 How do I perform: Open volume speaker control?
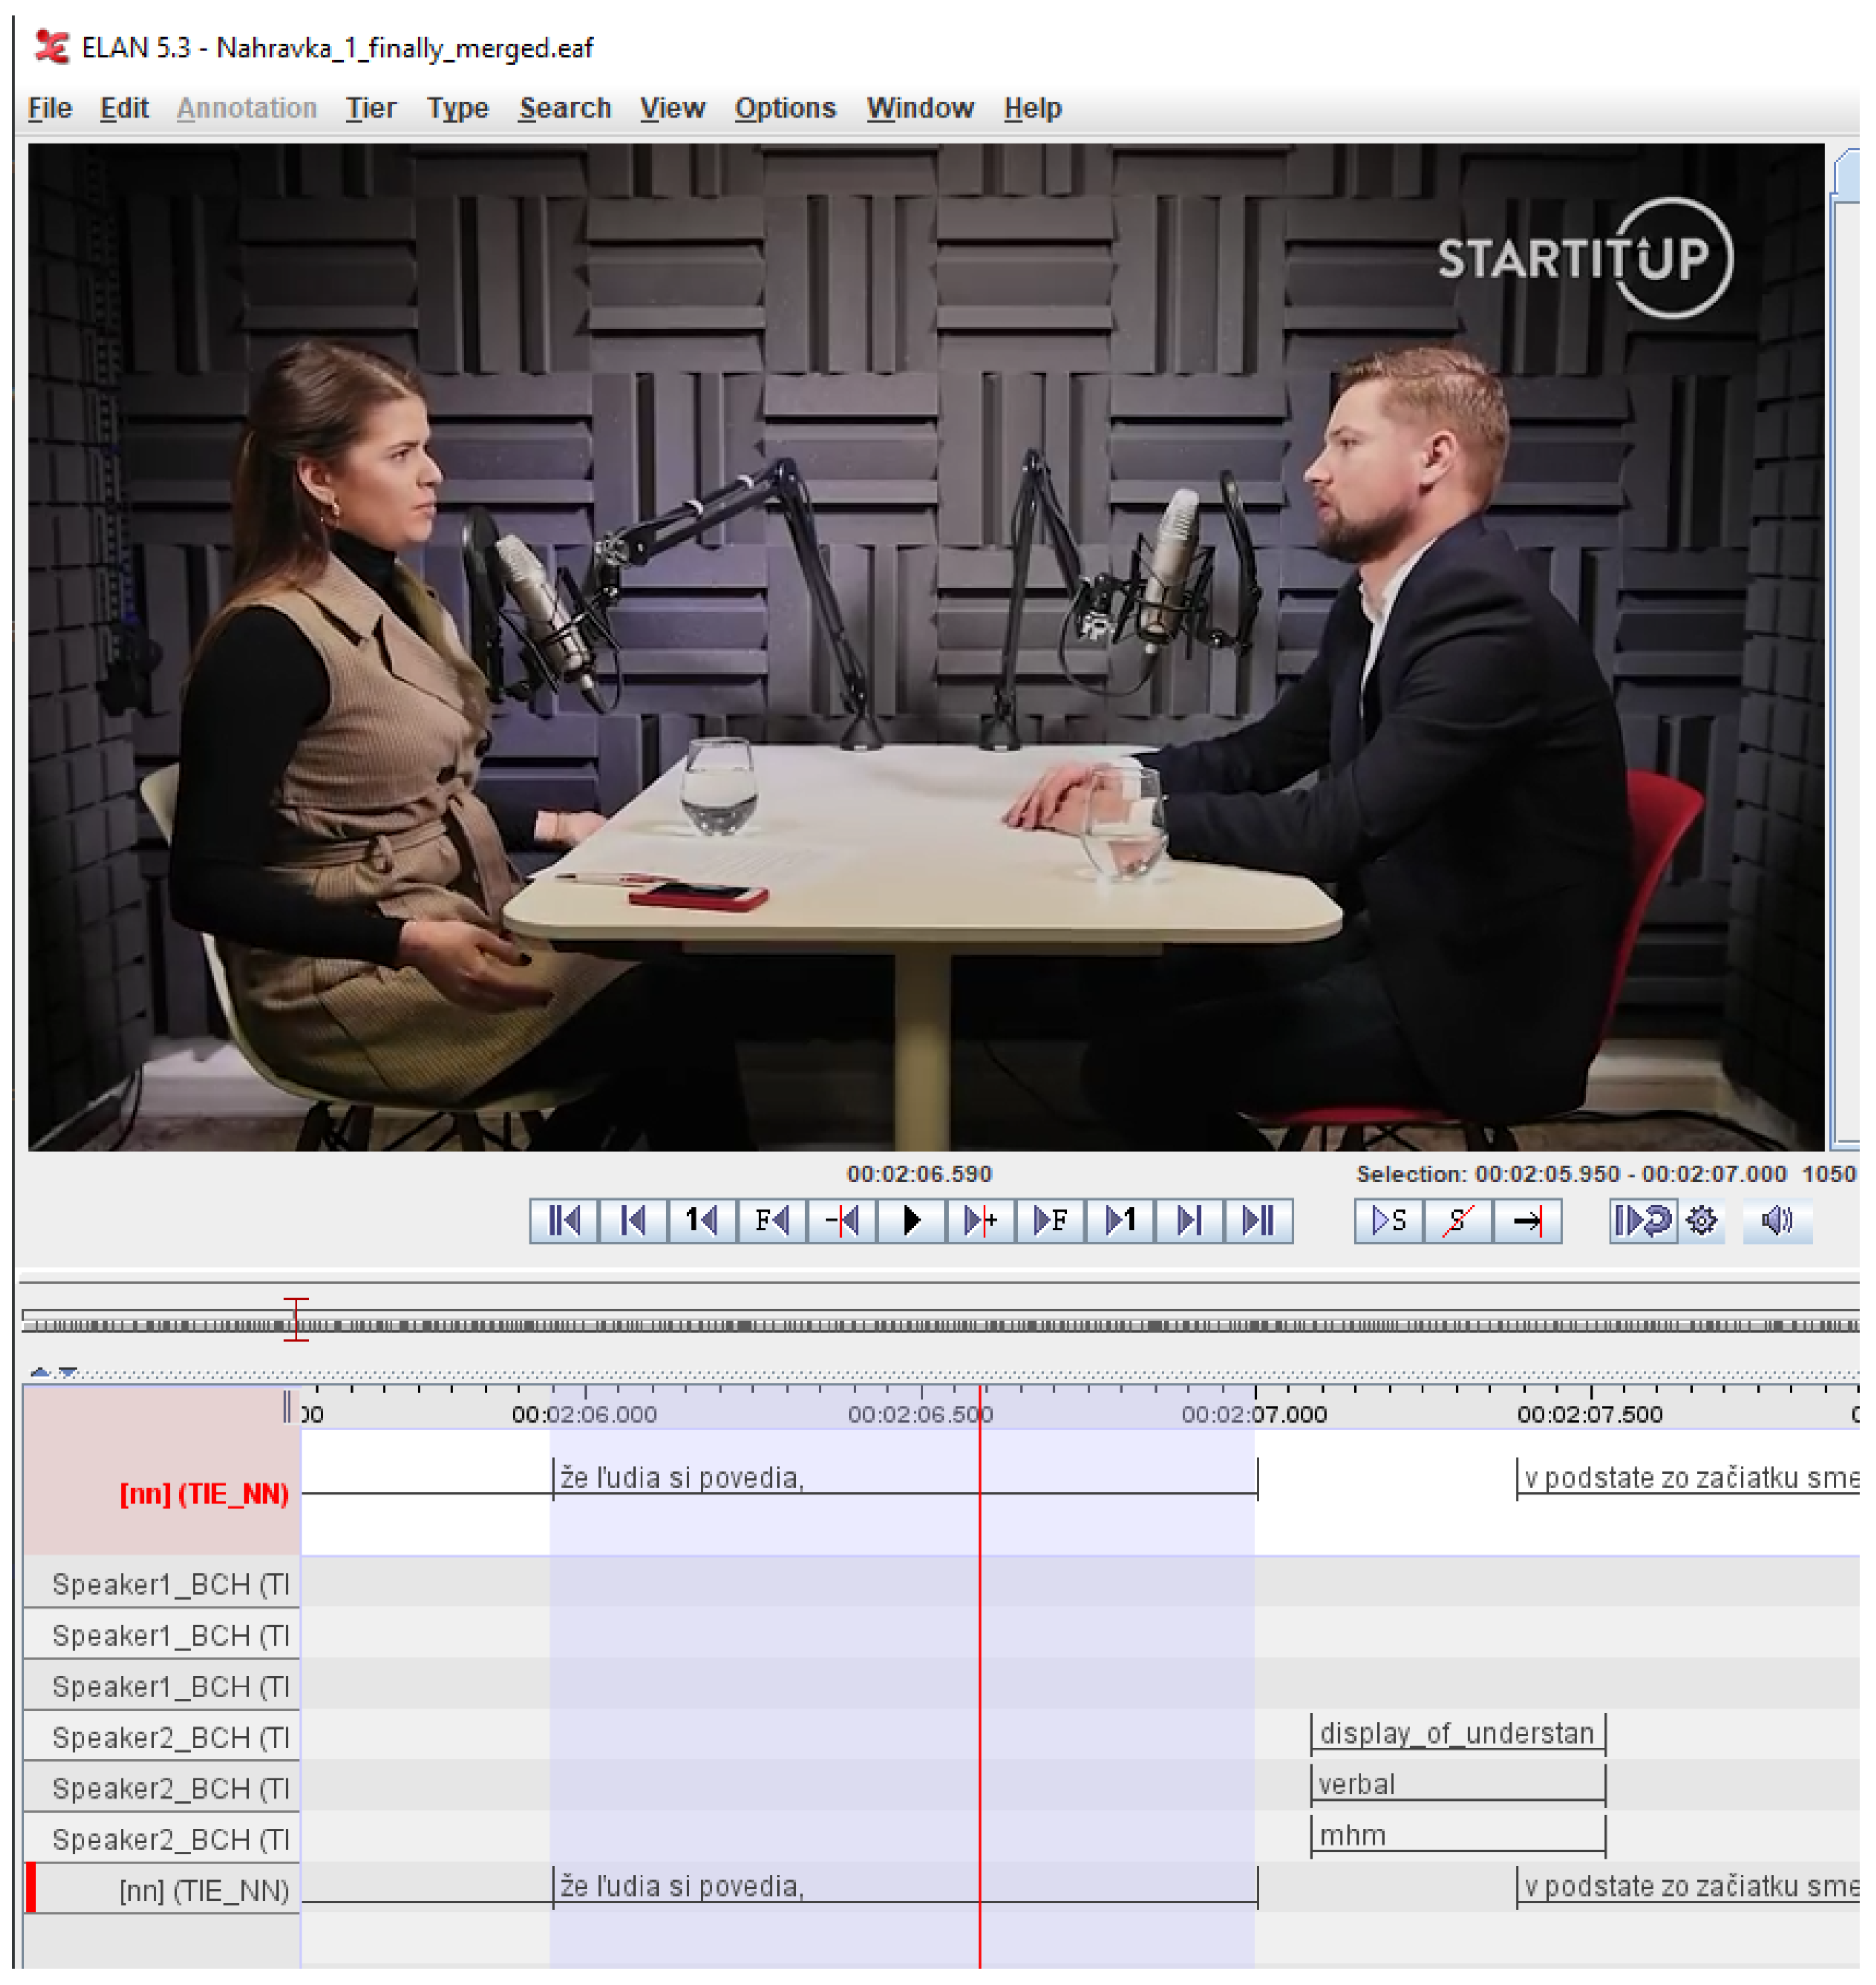tap(1777, 1220)
